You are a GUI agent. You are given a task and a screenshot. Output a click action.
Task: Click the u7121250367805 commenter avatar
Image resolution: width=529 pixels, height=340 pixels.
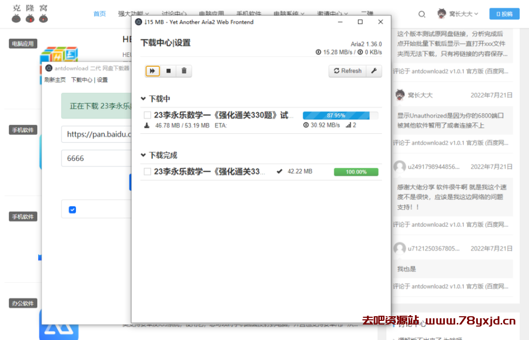click(x=400, y=249)
